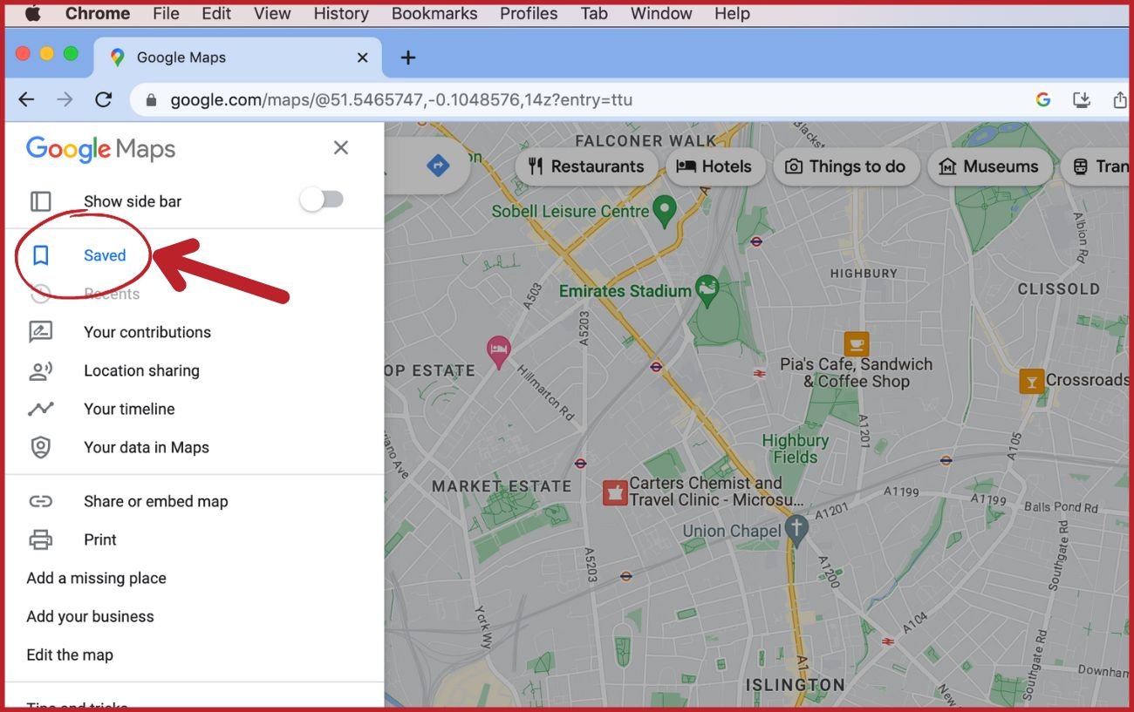Select Share or embed map

(x=155, y=501)
